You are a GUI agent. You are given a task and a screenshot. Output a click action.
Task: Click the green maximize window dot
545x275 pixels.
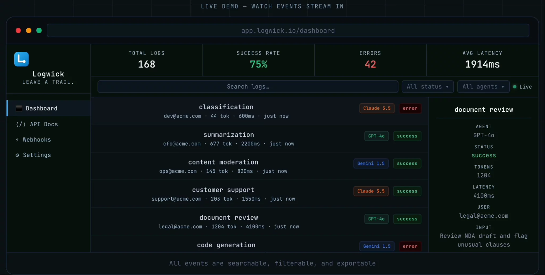pyautogui.click(x=39, y=31)
